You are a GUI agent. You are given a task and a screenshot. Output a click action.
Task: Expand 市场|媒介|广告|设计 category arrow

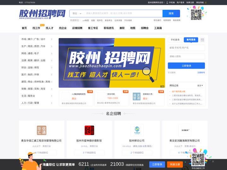click(x=51, y=39)
